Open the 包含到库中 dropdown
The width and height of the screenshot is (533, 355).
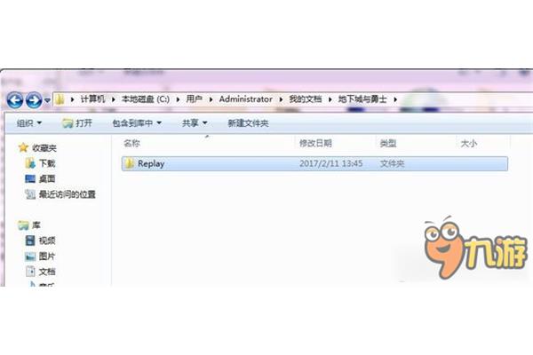(x=137, y=123)
